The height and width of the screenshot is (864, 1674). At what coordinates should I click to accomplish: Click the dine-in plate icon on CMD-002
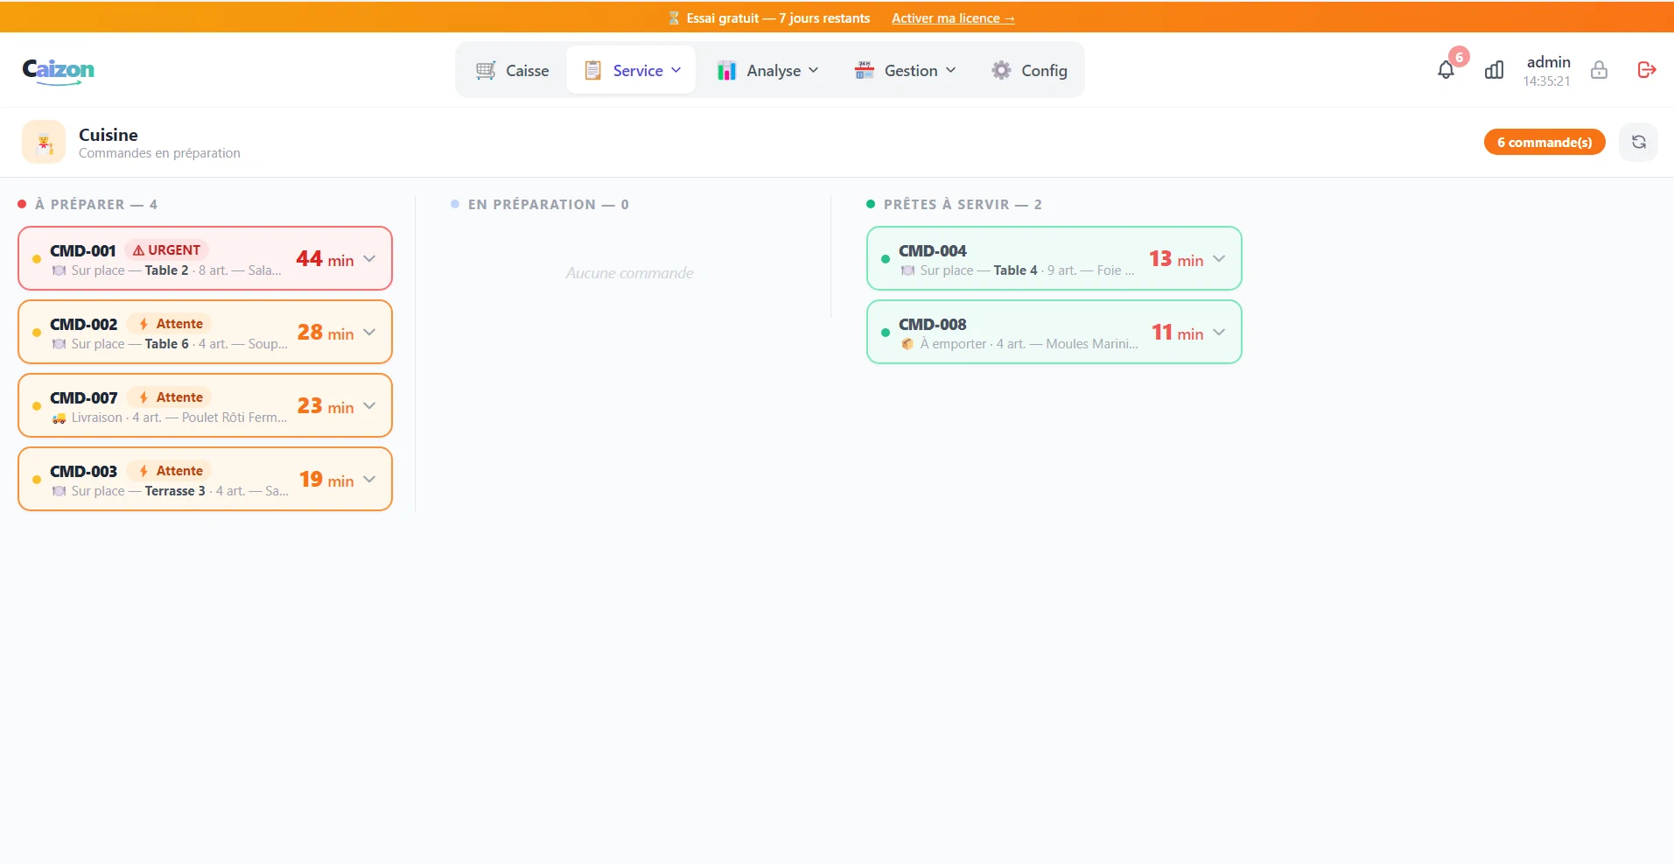(x=59, y=344)
